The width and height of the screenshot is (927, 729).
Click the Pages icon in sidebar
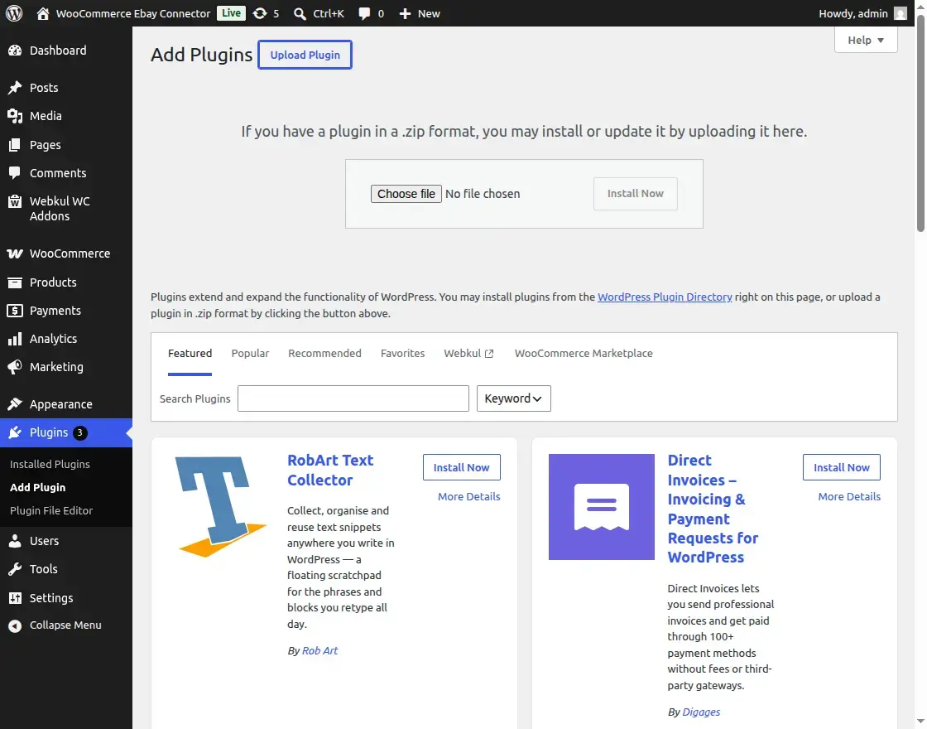point(15,145)
